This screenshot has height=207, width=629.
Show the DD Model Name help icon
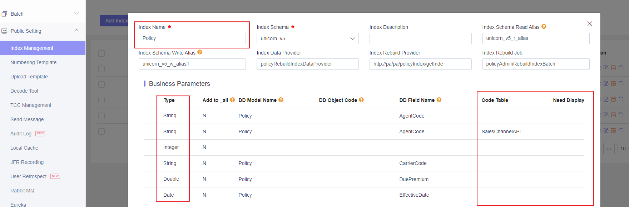pyautogui.click(x=281, y=100)
